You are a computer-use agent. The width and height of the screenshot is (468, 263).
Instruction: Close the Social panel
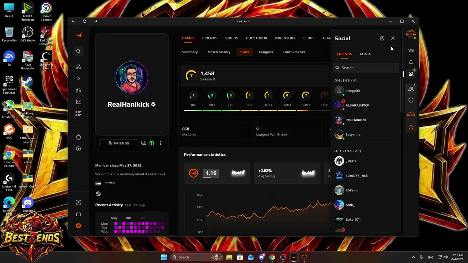pos(393,38)
